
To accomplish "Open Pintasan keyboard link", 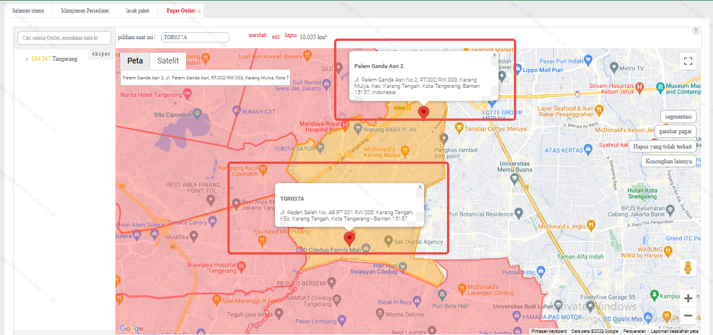I will [x=549, y=331].
